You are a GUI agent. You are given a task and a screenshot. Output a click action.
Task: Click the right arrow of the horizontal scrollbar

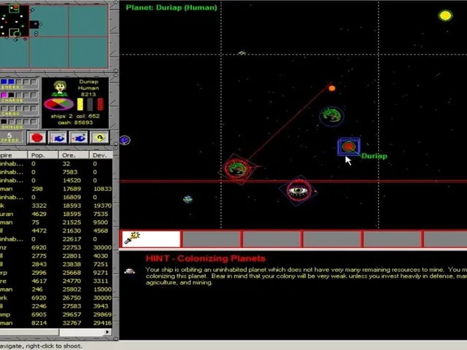click(107, 332)
